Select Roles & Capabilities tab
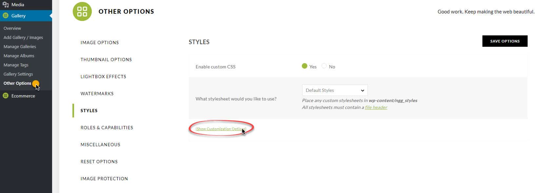 coord(107,128)
